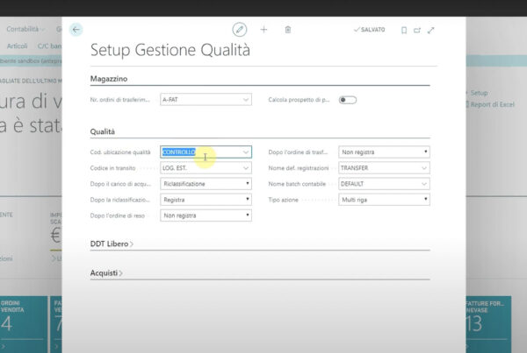Click Setup Gestione Qualità page title
The height and width of the screenshot is (353, 527).
(x=170, y=50)
